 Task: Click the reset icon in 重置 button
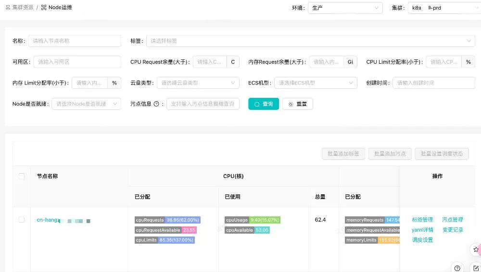[291, 104]
